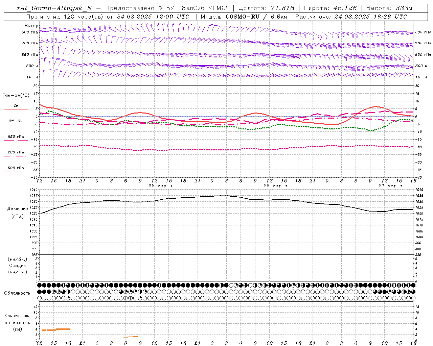Click the Td 2м dew point legend entry

pos(16,121)
